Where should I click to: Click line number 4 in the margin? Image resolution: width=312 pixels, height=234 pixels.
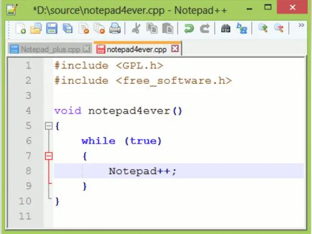pyautogui.click(x=29, y=111)
